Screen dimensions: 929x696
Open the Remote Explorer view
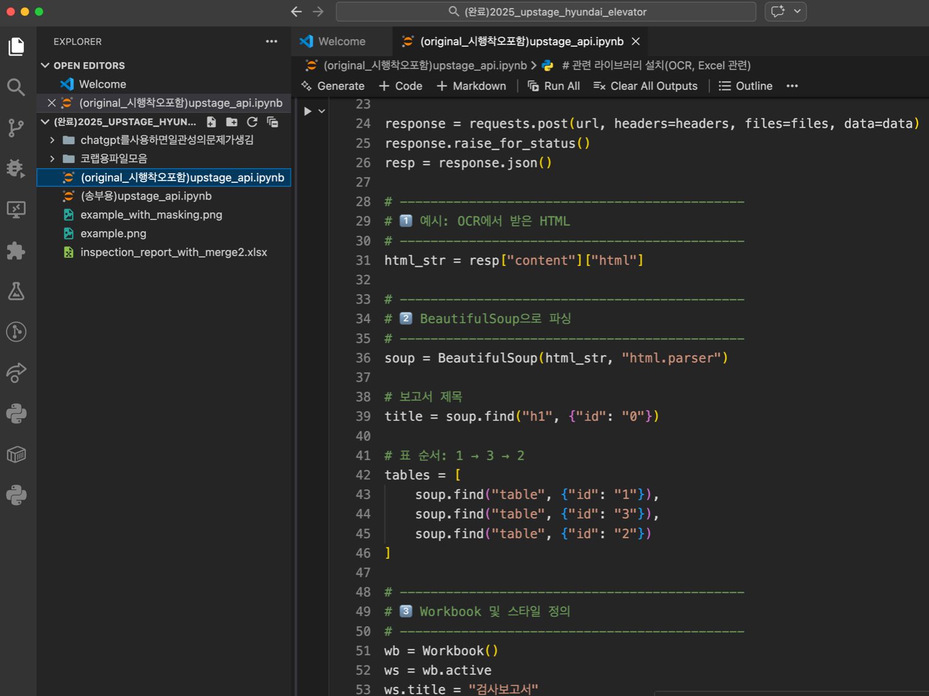click(16, 210)
